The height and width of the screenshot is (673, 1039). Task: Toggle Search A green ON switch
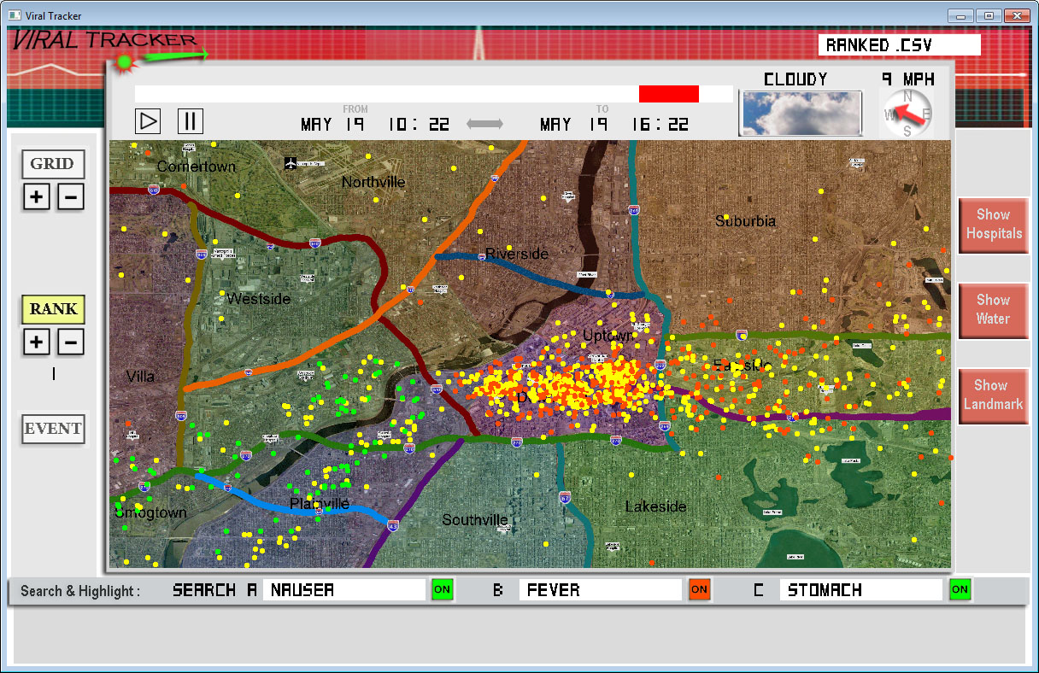tap(442, 589)
